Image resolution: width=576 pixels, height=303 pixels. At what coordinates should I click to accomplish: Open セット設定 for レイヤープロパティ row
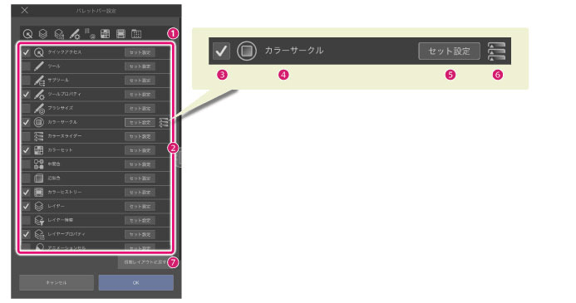click(140, 234)
